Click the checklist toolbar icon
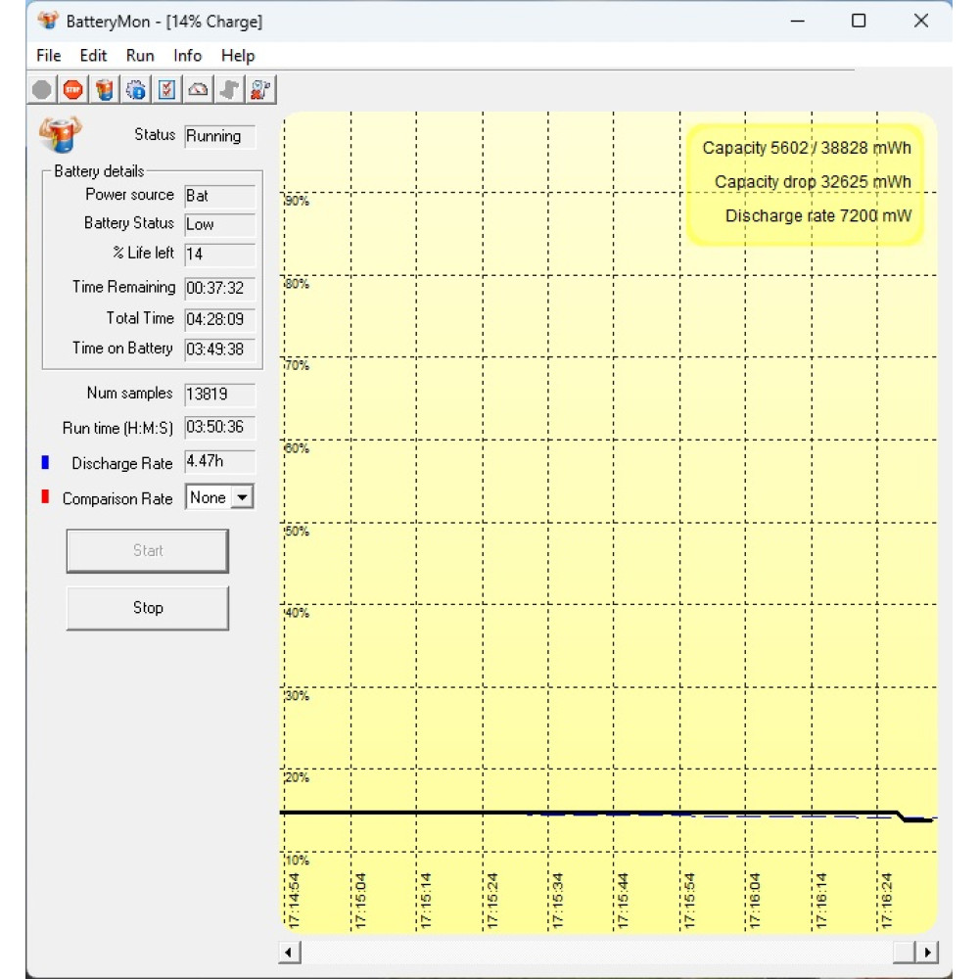 (167, 90)
